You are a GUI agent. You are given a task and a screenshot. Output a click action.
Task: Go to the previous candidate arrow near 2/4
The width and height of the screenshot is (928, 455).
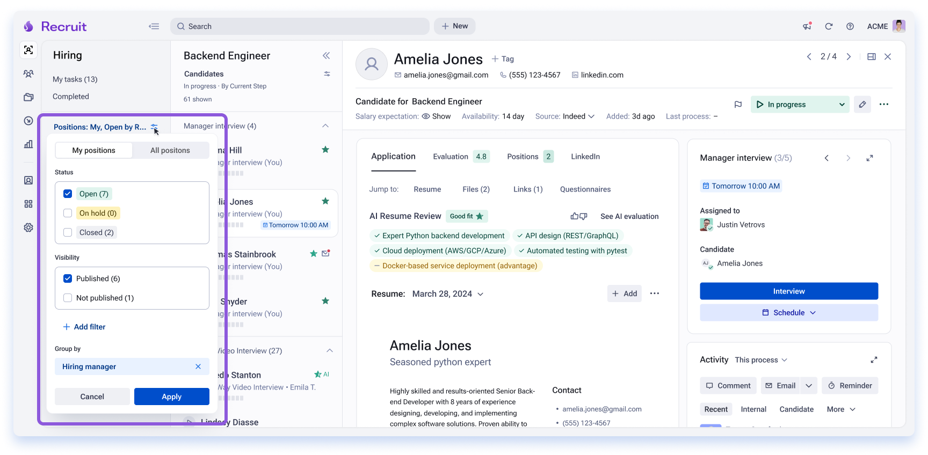coord(809,56)
